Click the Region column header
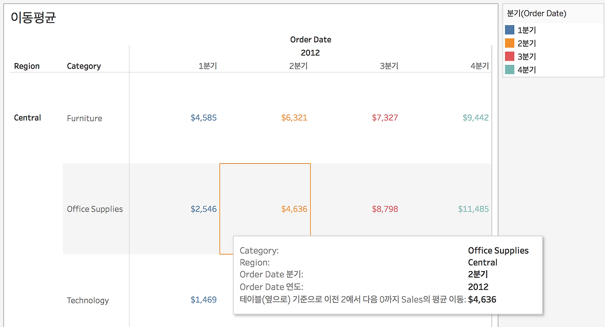The height and width of the screenshot is (327, 605). click(27, 66)
